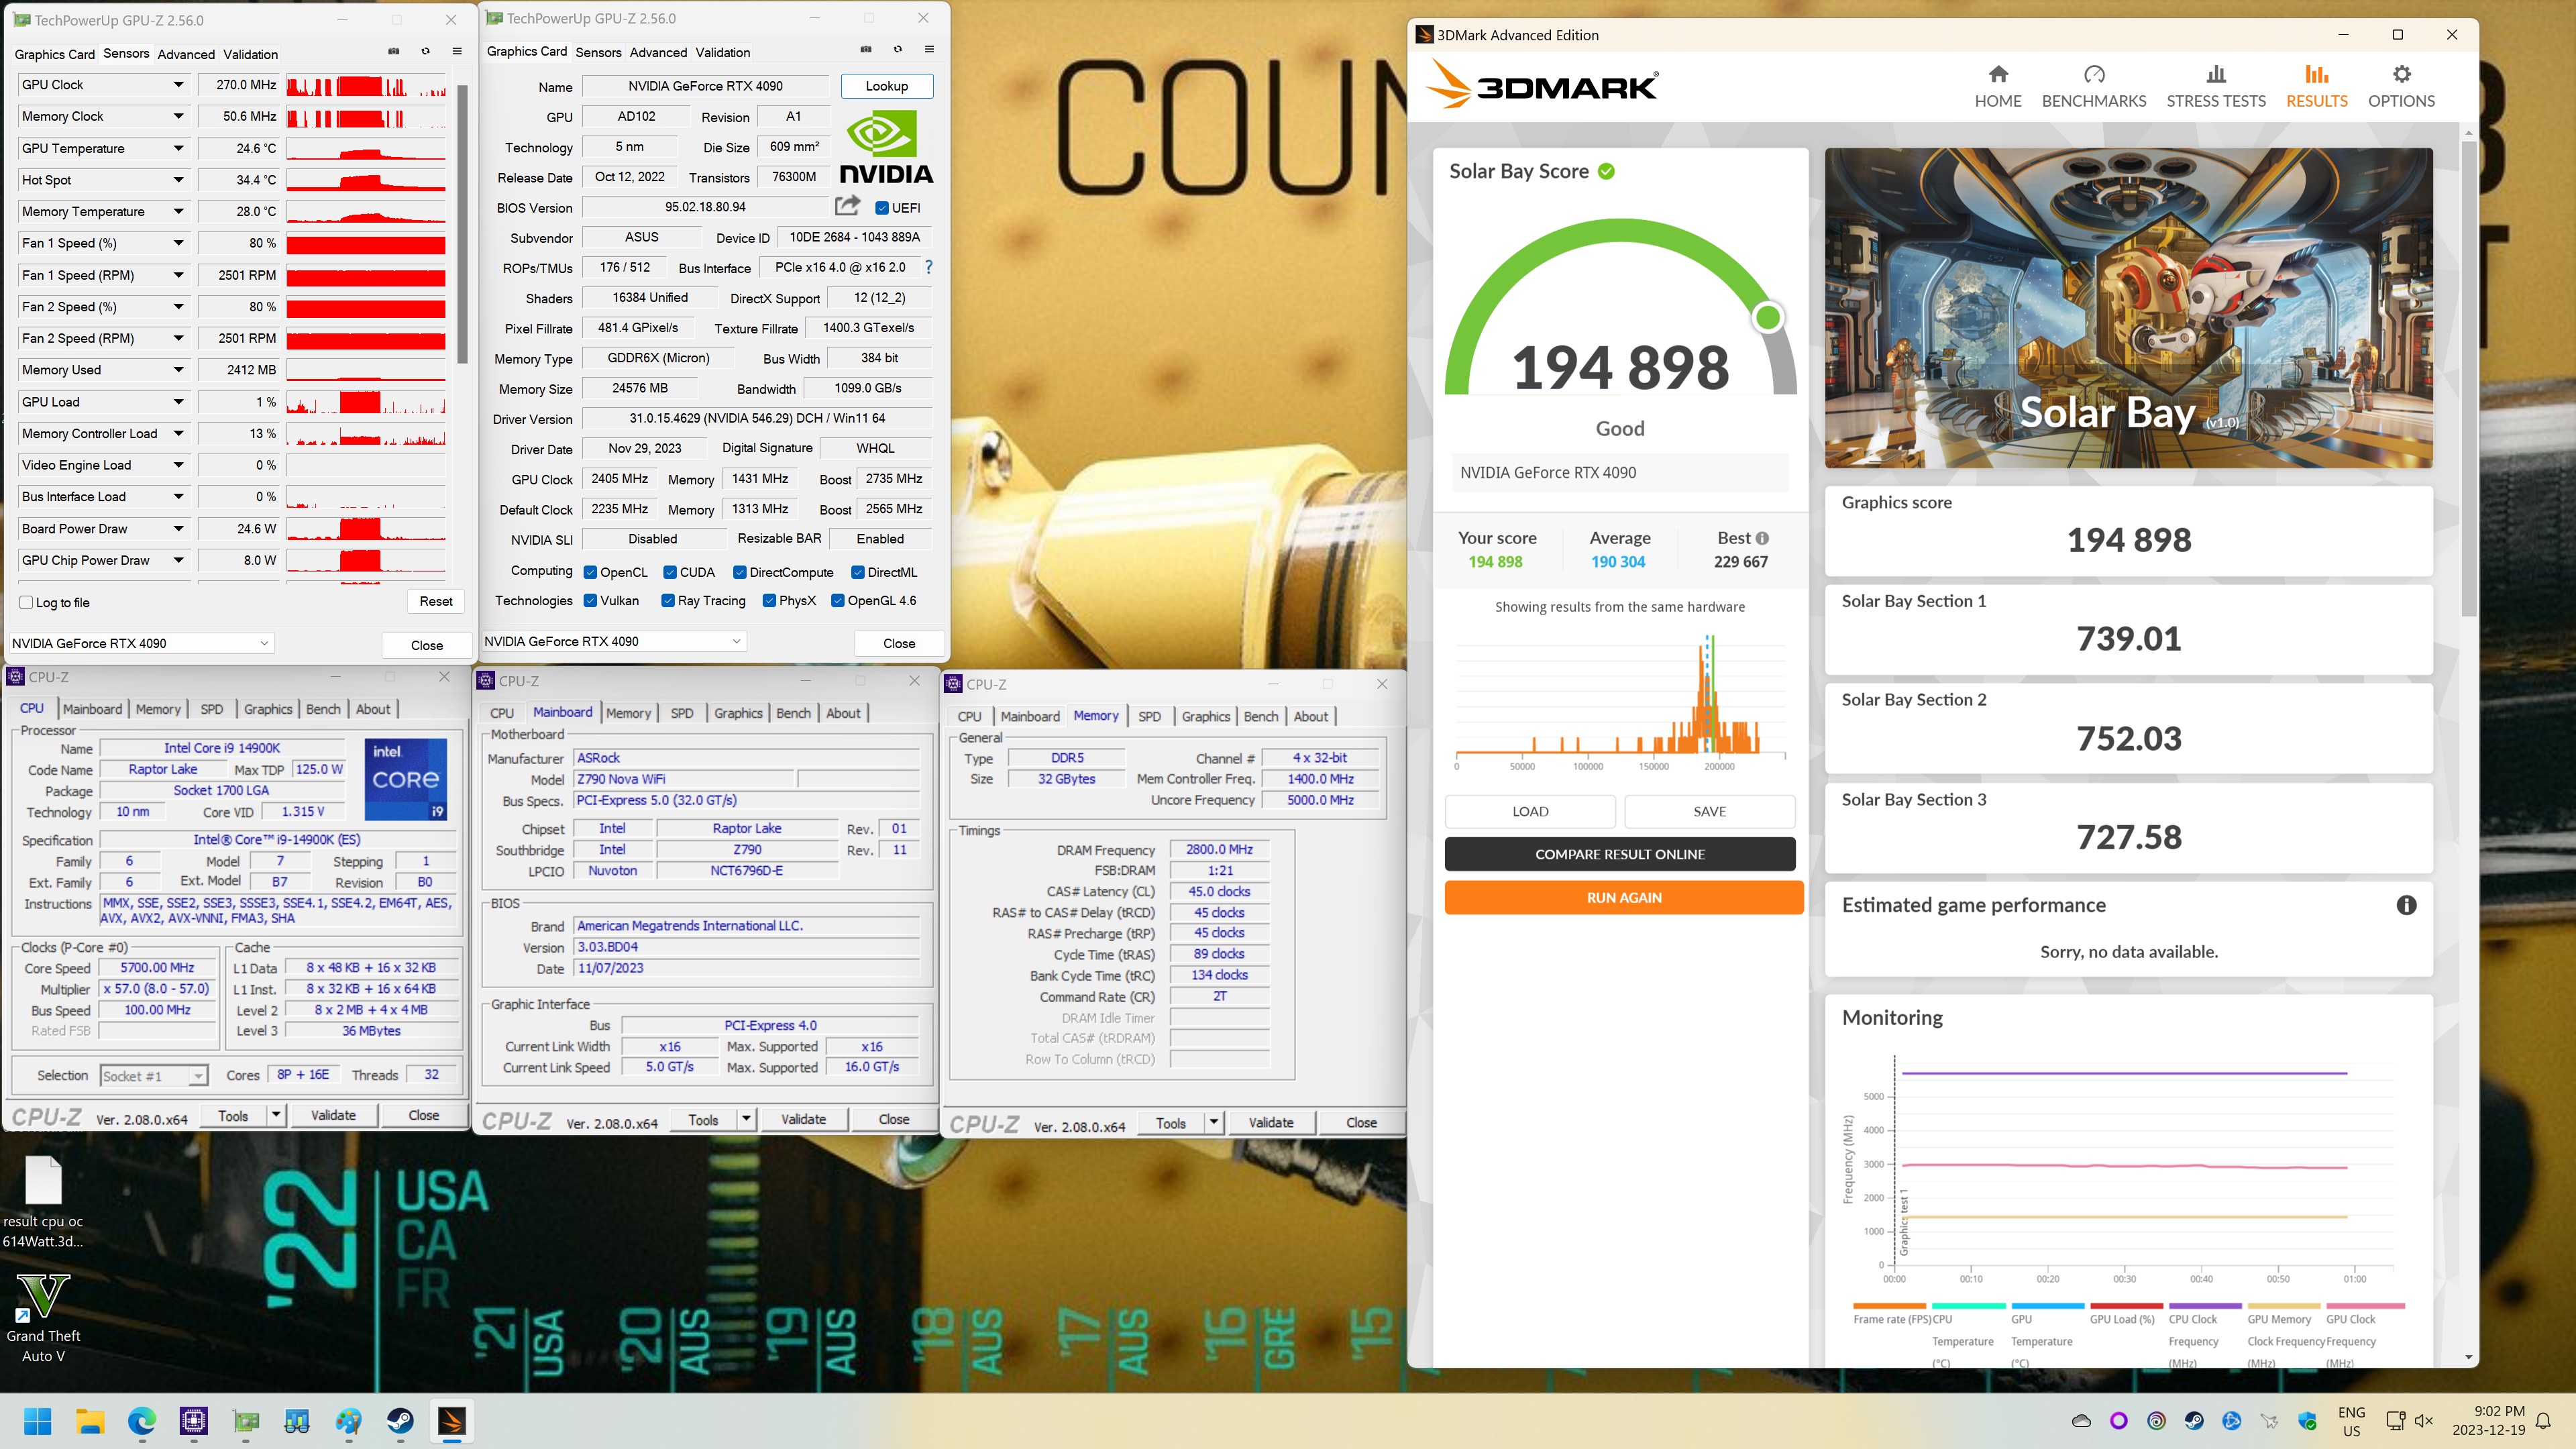Expand the Memory Clock sensor dropdown
Image resolution: width=2576 pixels, height=1449 pixels.
179,116
